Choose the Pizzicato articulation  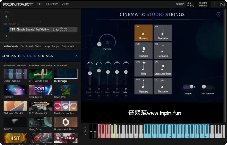tap(163, 86)
